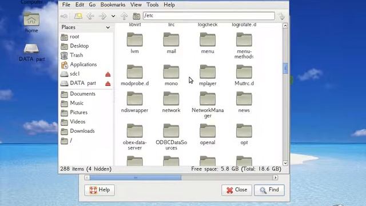
Task: Go back with the left arrow icon
Action: 90,16
